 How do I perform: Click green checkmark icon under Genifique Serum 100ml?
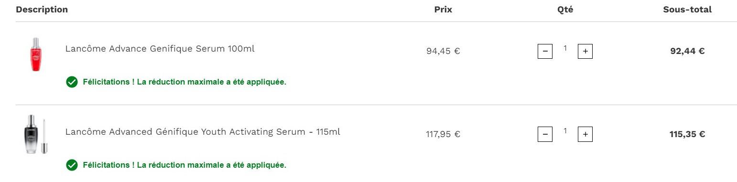(x=72, y=82)
